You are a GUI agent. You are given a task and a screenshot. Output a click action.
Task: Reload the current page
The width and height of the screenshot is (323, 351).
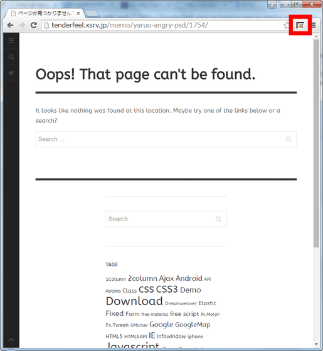pos(34,25)
